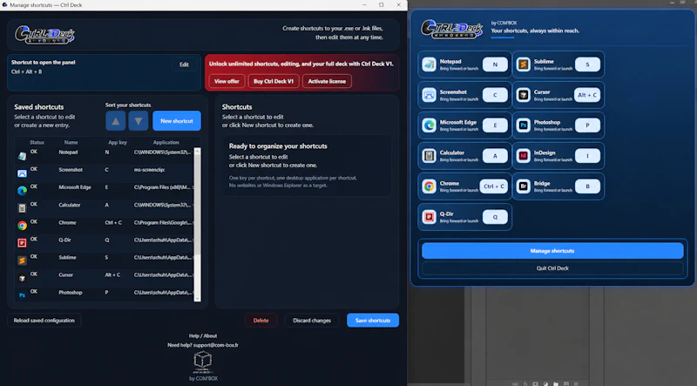Click the E key badge for Microsoft Edge
697x386 pixels.
coord(495,125)
